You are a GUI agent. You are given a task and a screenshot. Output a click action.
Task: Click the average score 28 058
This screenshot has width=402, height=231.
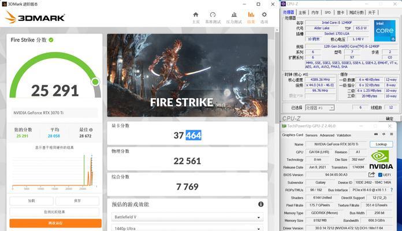54,136
